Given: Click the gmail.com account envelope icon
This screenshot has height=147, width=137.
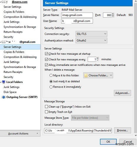Looking at the screenshot, I should tap(4, 42).
